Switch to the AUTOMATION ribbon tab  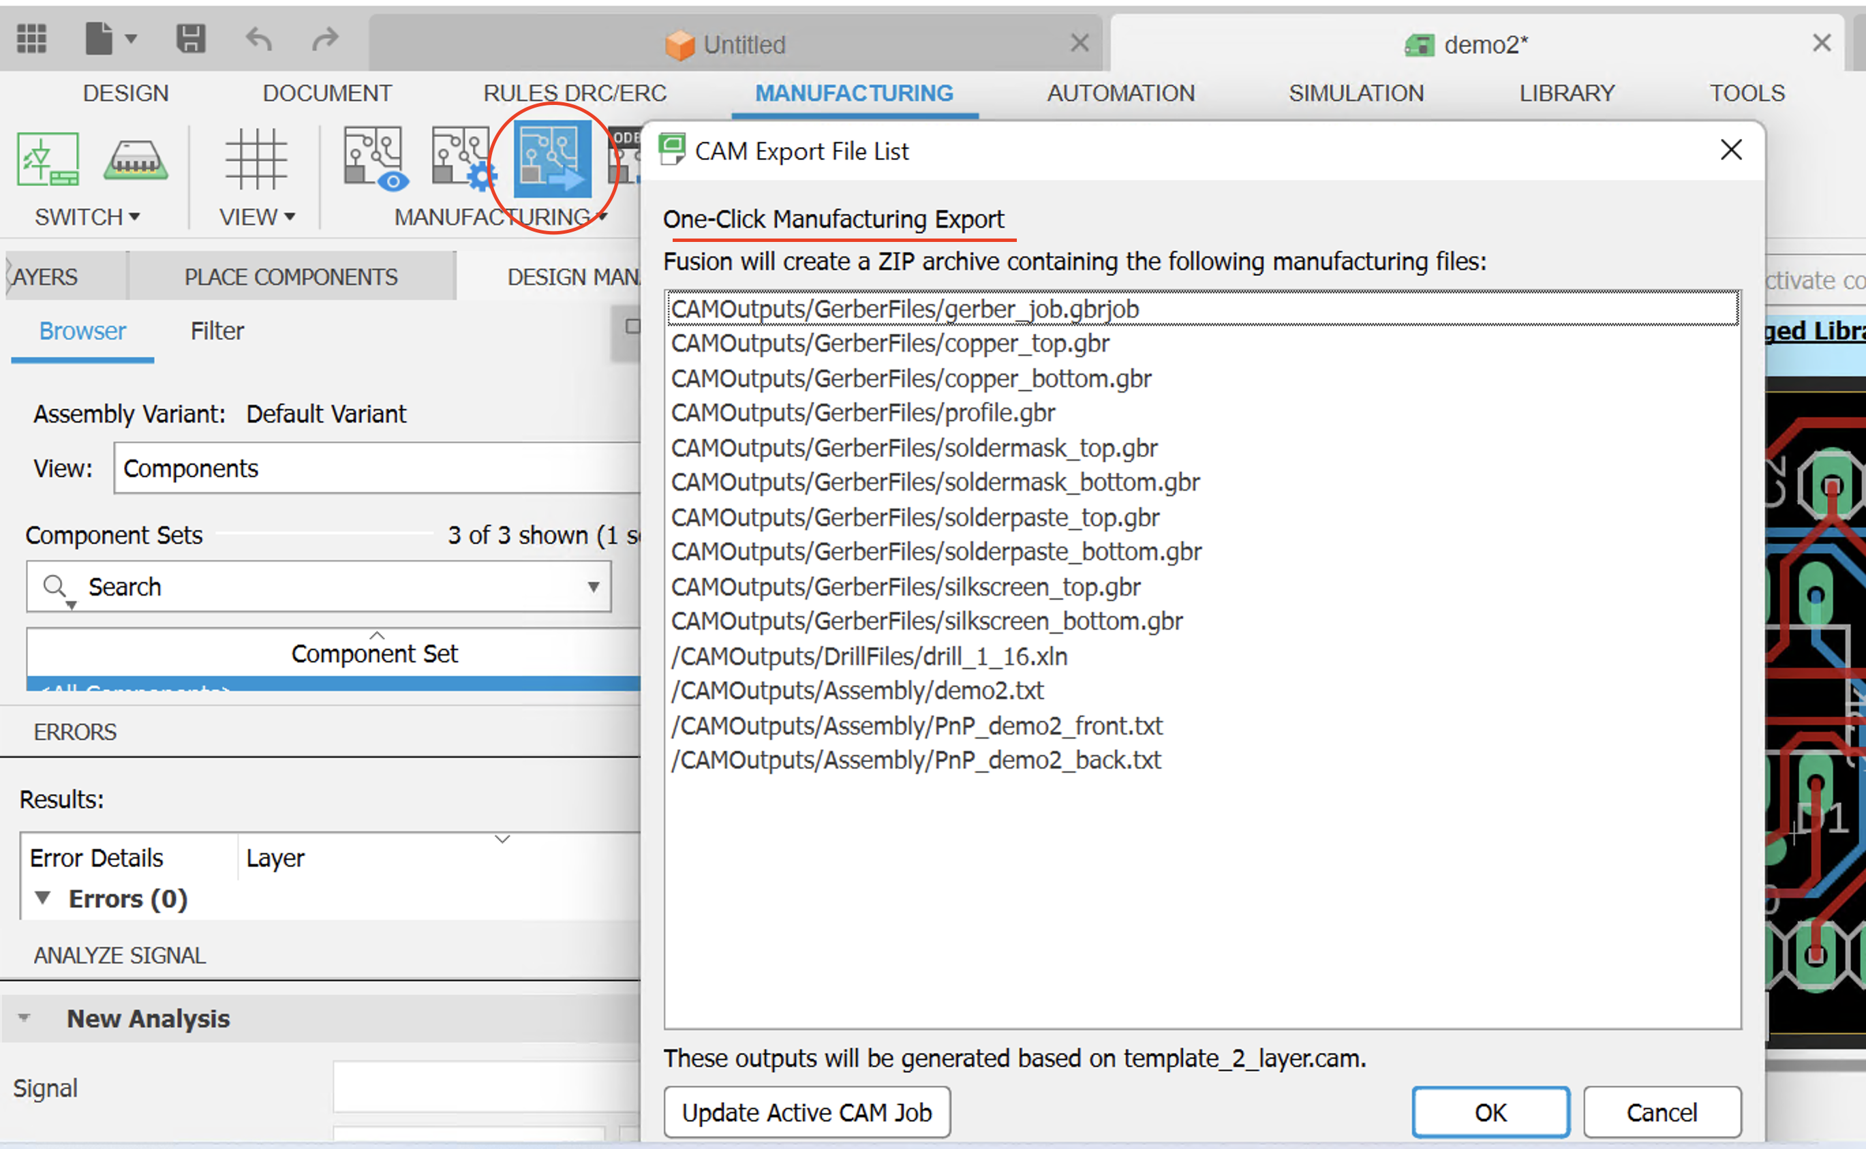1120,93
